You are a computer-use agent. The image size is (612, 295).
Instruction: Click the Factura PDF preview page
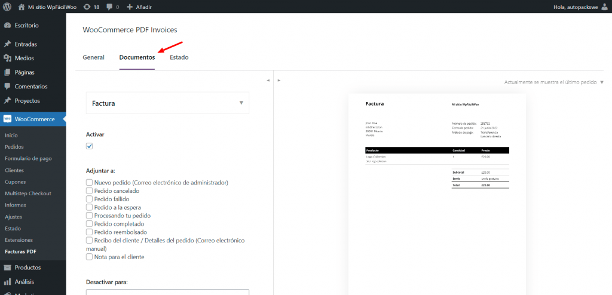click(437, 194)
